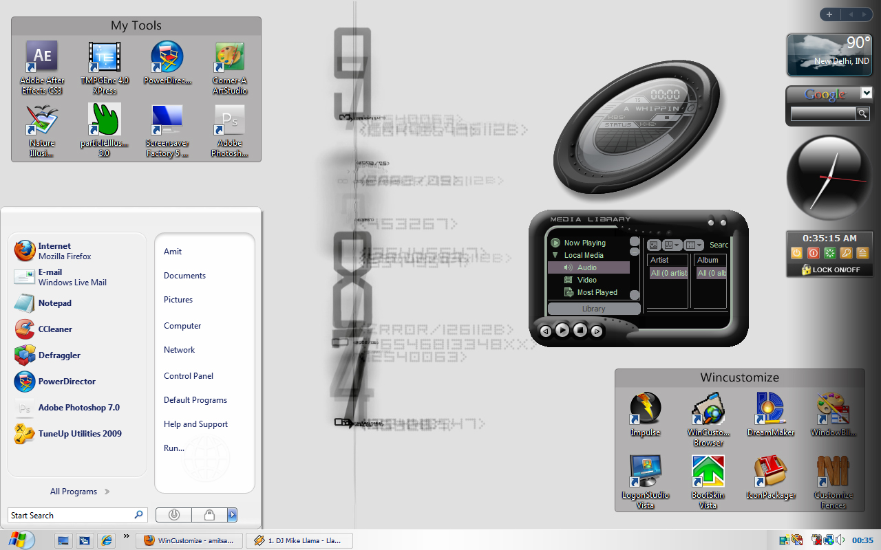Click Run... in Start menu

(174, 448)
